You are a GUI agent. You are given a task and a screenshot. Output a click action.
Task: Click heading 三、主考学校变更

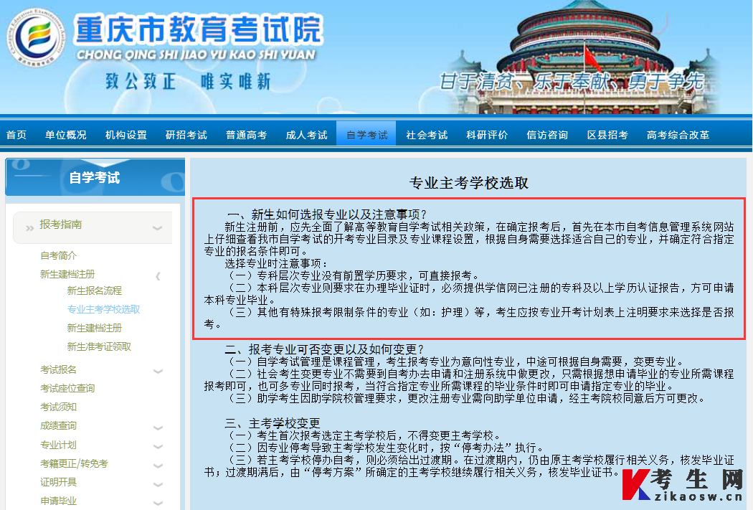(x=273, y=423)
